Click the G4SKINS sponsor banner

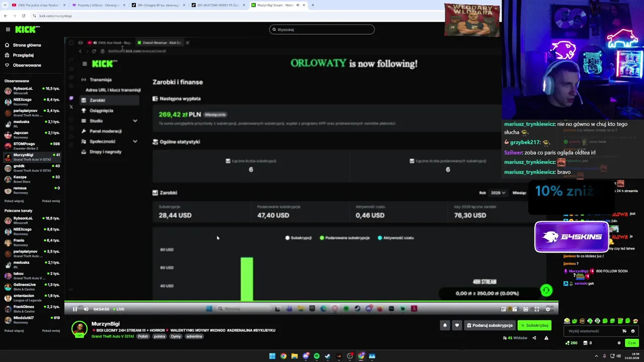[x=572, y=237]
